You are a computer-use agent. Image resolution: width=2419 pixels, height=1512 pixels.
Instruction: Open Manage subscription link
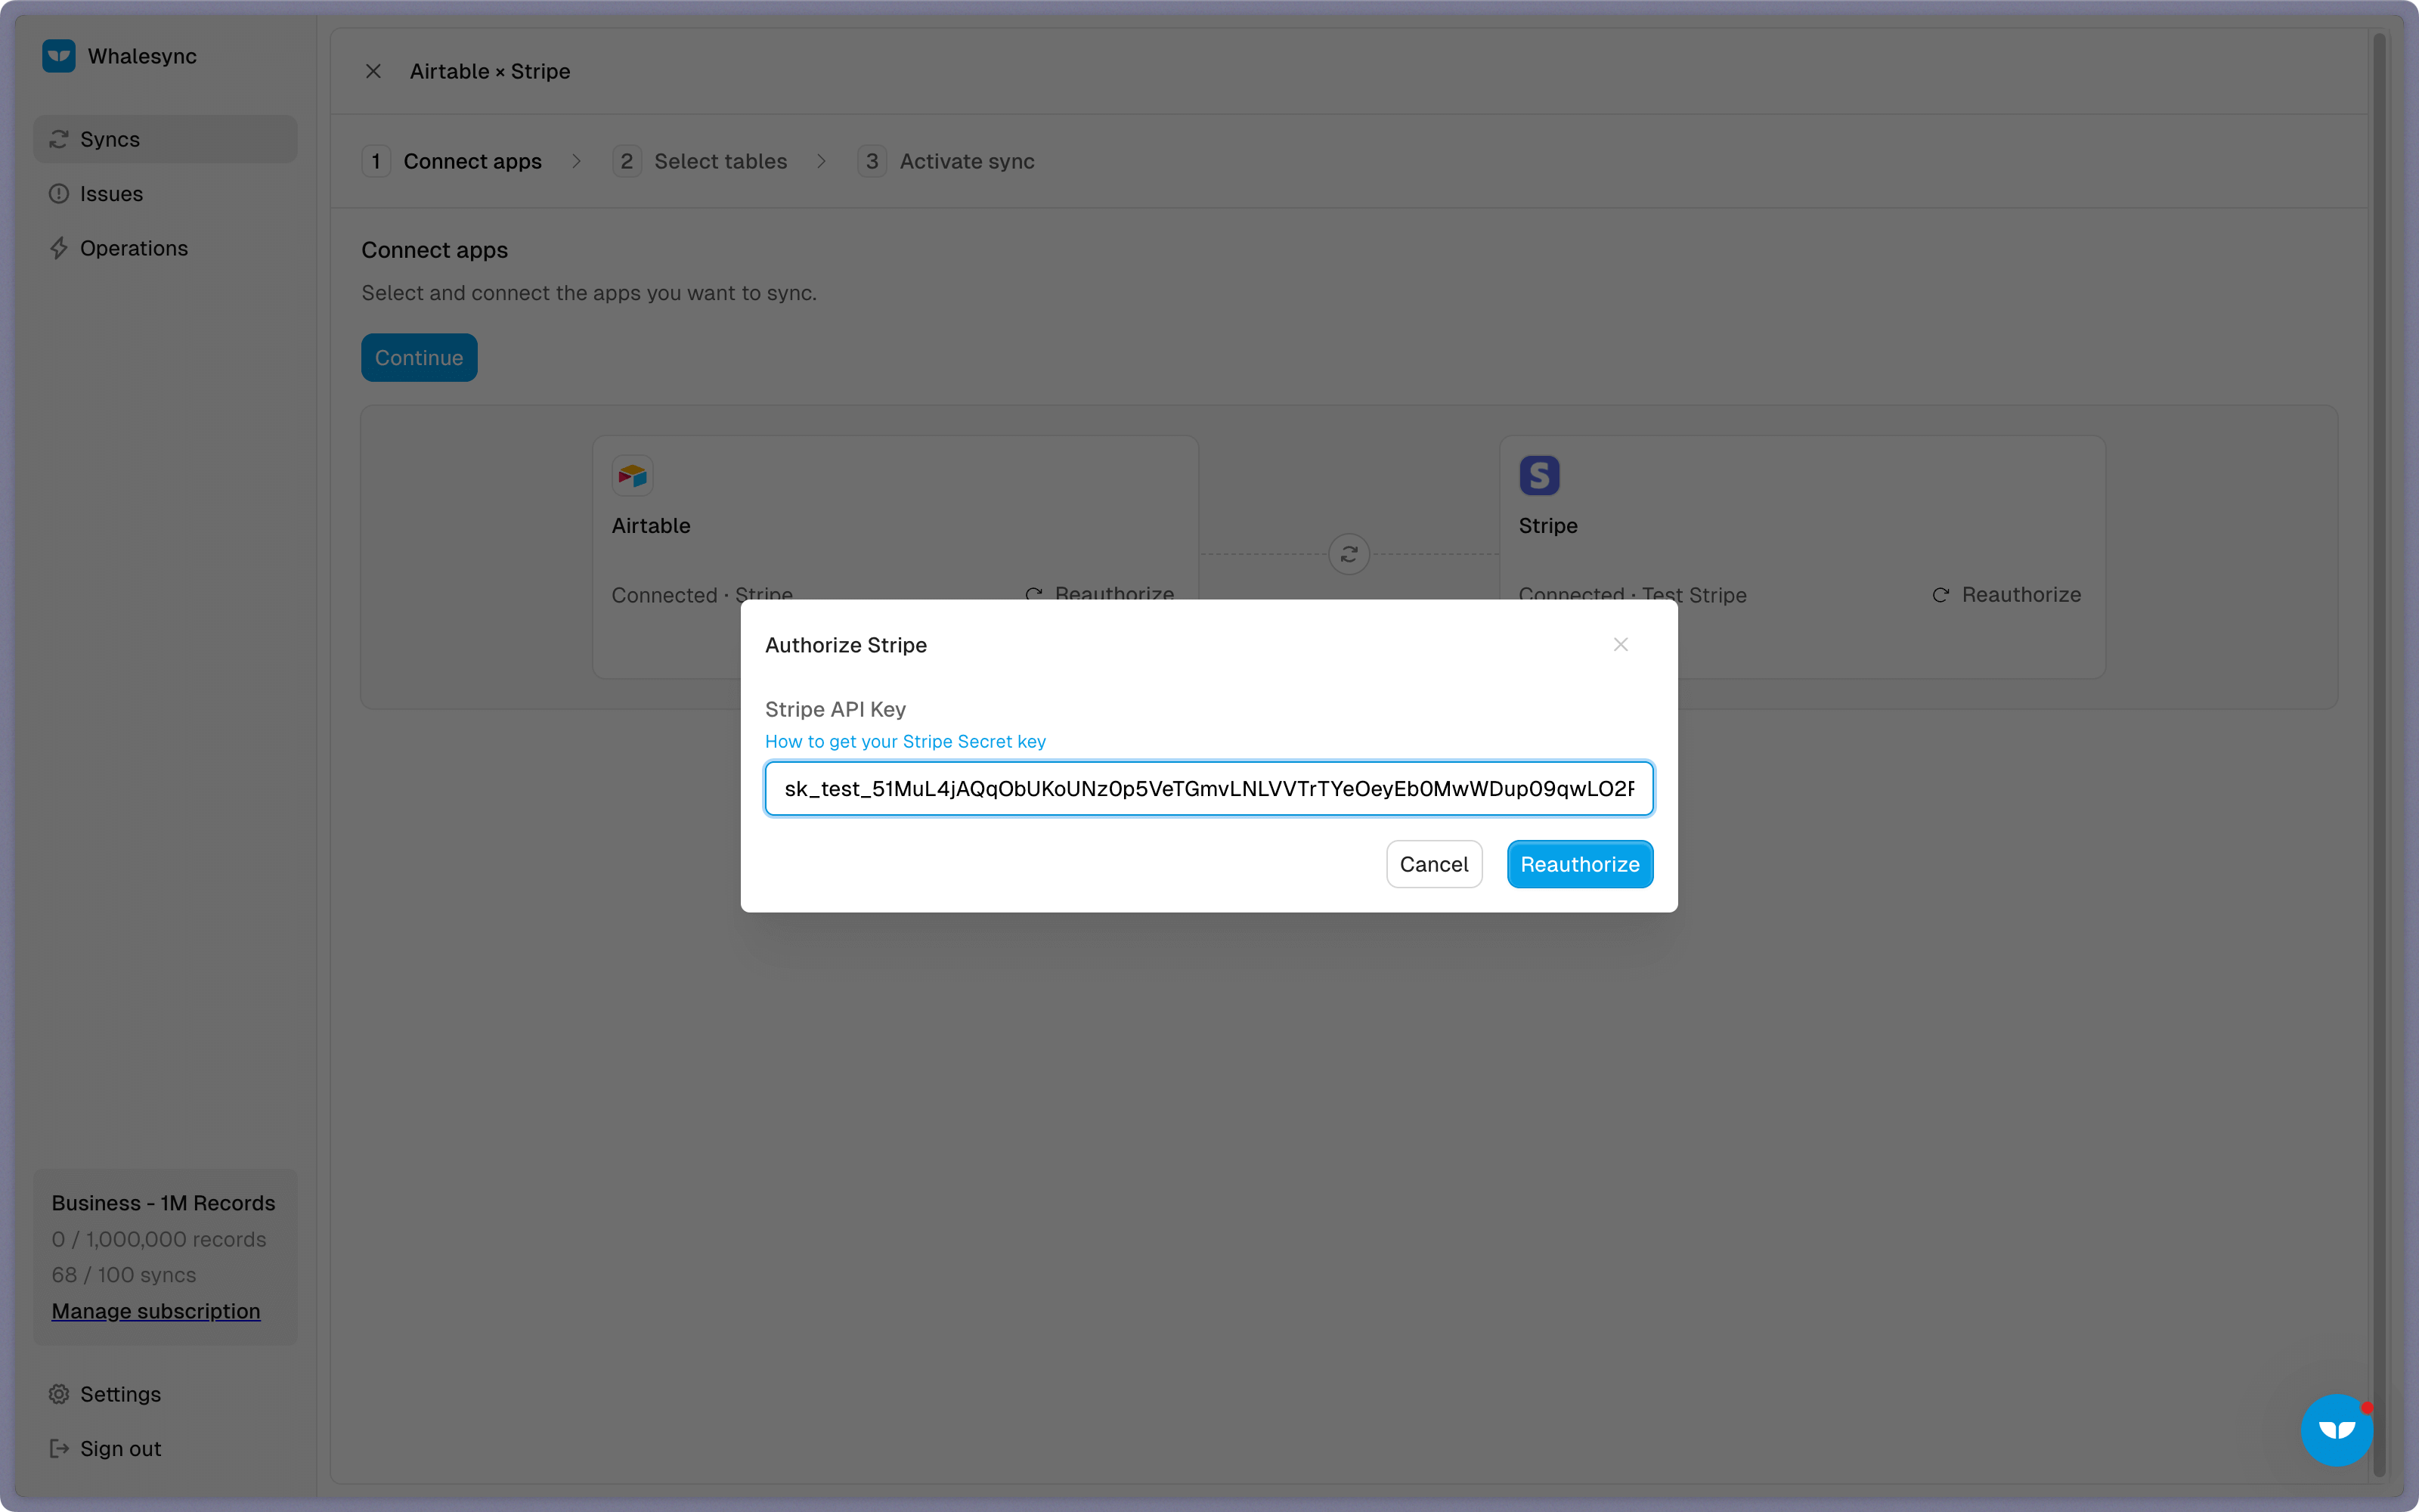click(156, 1311)
